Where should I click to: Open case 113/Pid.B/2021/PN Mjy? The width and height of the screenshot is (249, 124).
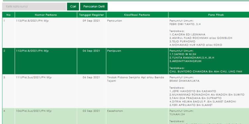(33, 21)
